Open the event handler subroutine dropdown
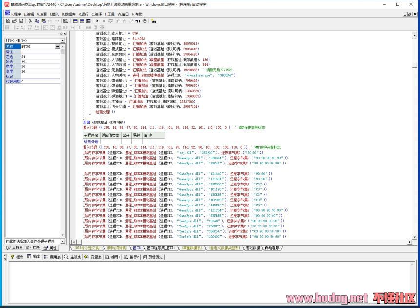This screenshot has width=420, height=308. coord(62,241)
